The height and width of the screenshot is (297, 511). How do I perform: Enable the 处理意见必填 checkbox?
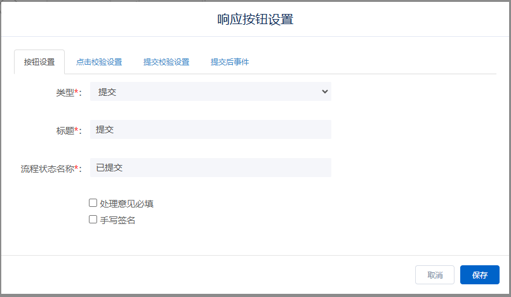[93, 203]
